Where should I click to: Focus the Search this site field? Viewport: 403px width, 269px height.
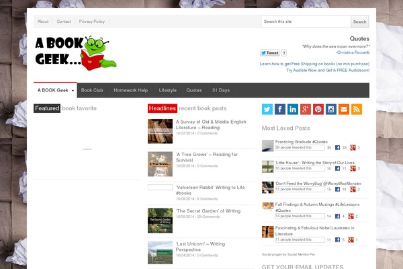tap(306, 22)
